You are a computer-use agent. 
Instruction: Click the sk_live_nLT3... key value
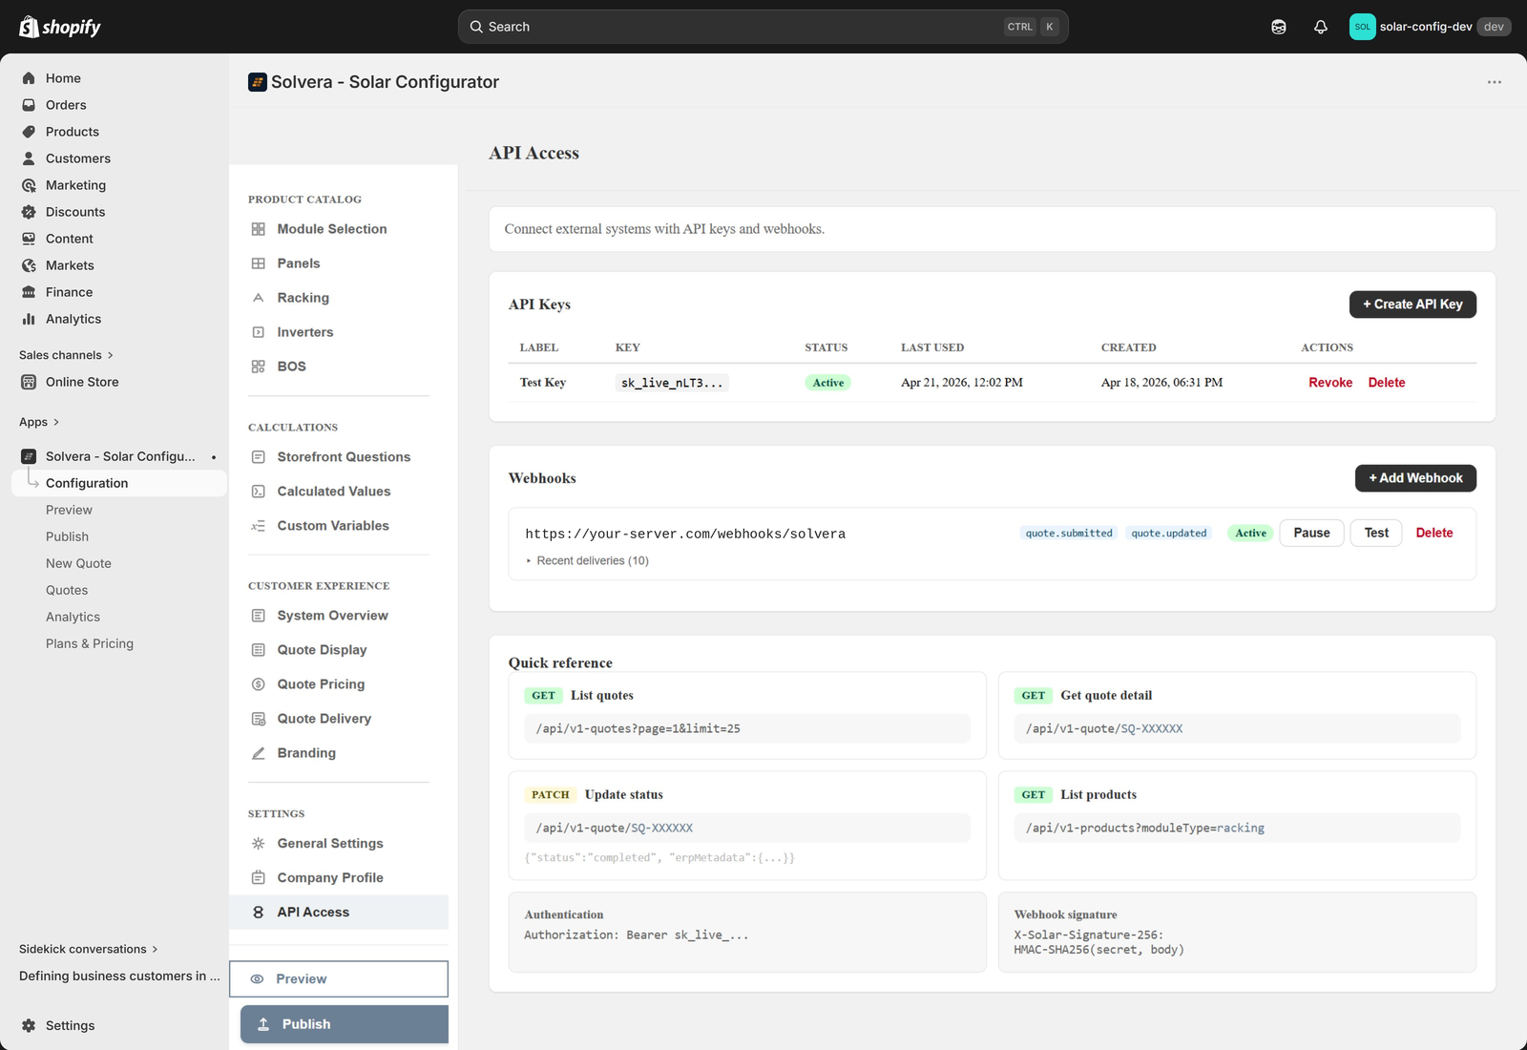672,383
